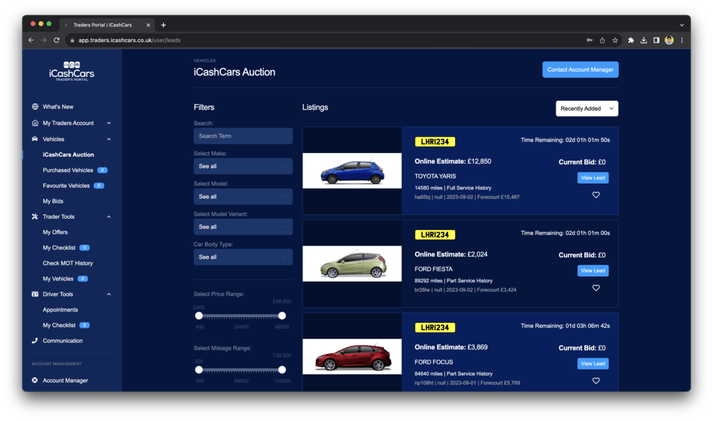The image size is (713, 421).
Task: Click the Vehicles car icon in sidebar
Action: coord(35,139)
